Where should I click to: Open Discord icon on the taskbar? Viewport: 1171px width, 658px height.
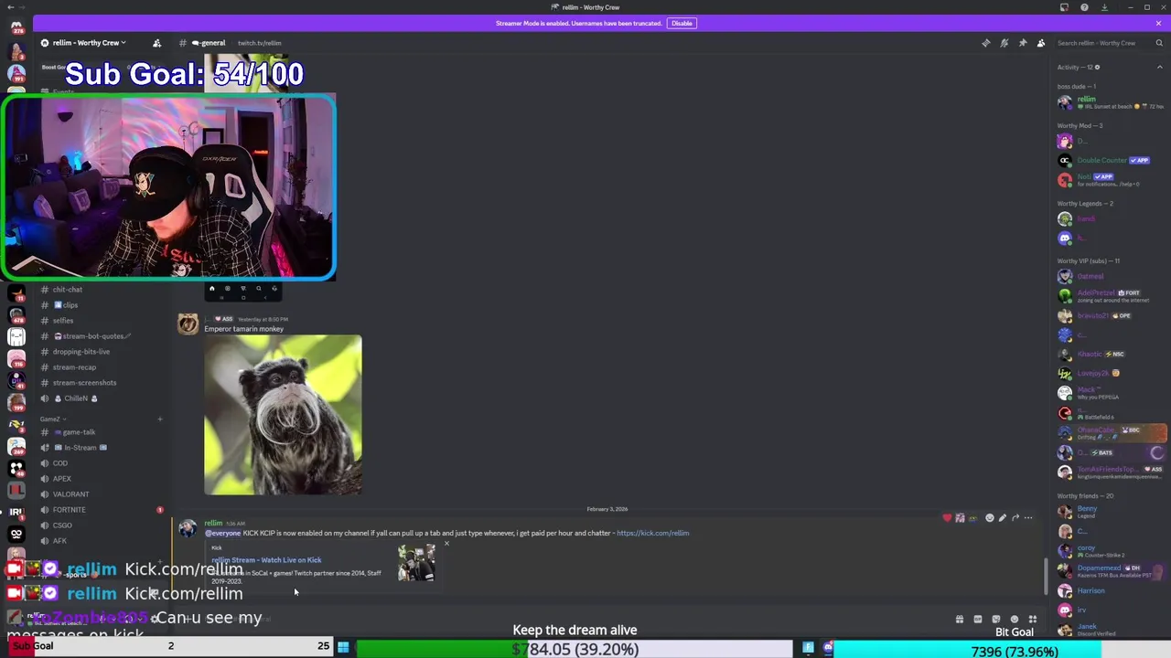click(828, 648)
